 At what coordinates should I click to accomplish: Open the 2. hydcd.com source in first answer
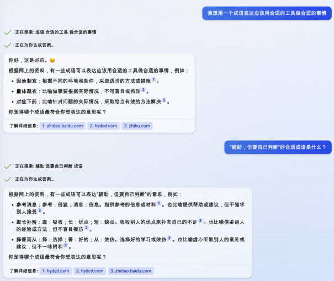[x=103, y=126]
